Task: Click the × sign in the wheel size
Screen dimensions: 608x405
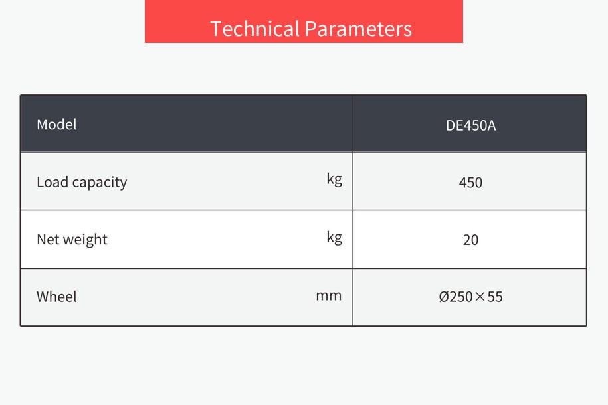Action: click(480, 297)
